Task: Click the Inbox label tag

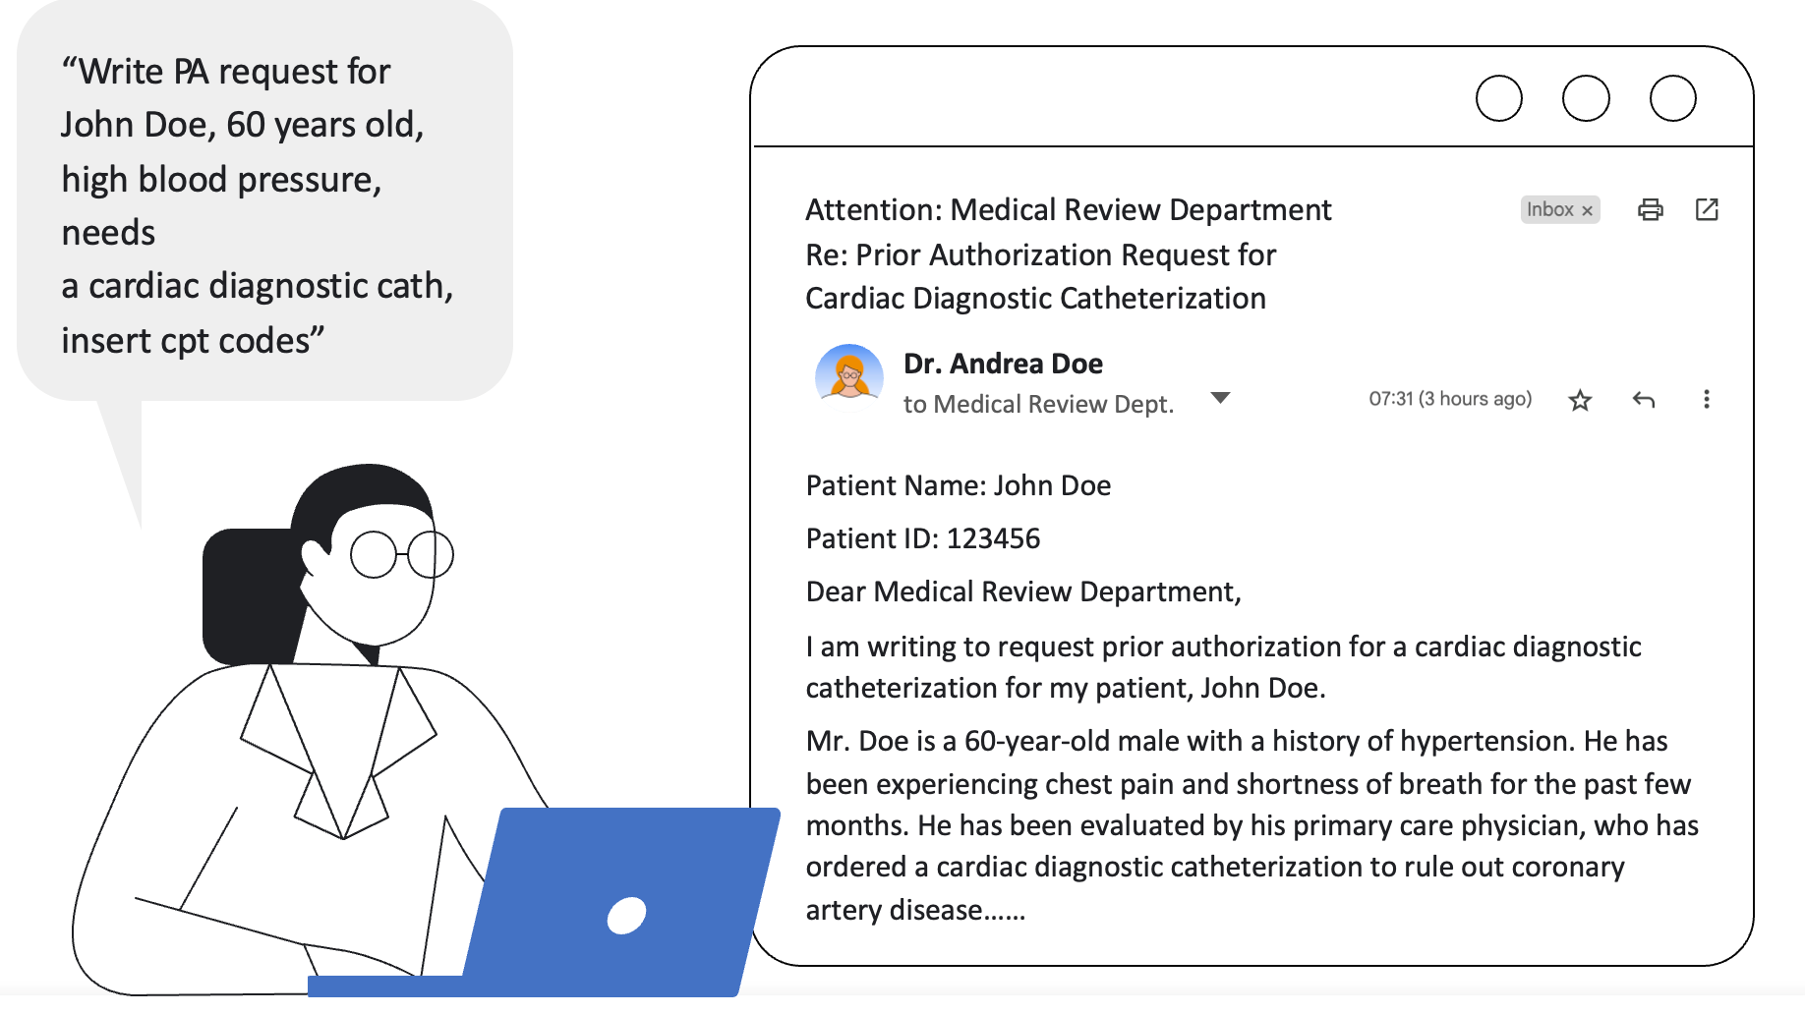Action: click(x=1549, y=209)
